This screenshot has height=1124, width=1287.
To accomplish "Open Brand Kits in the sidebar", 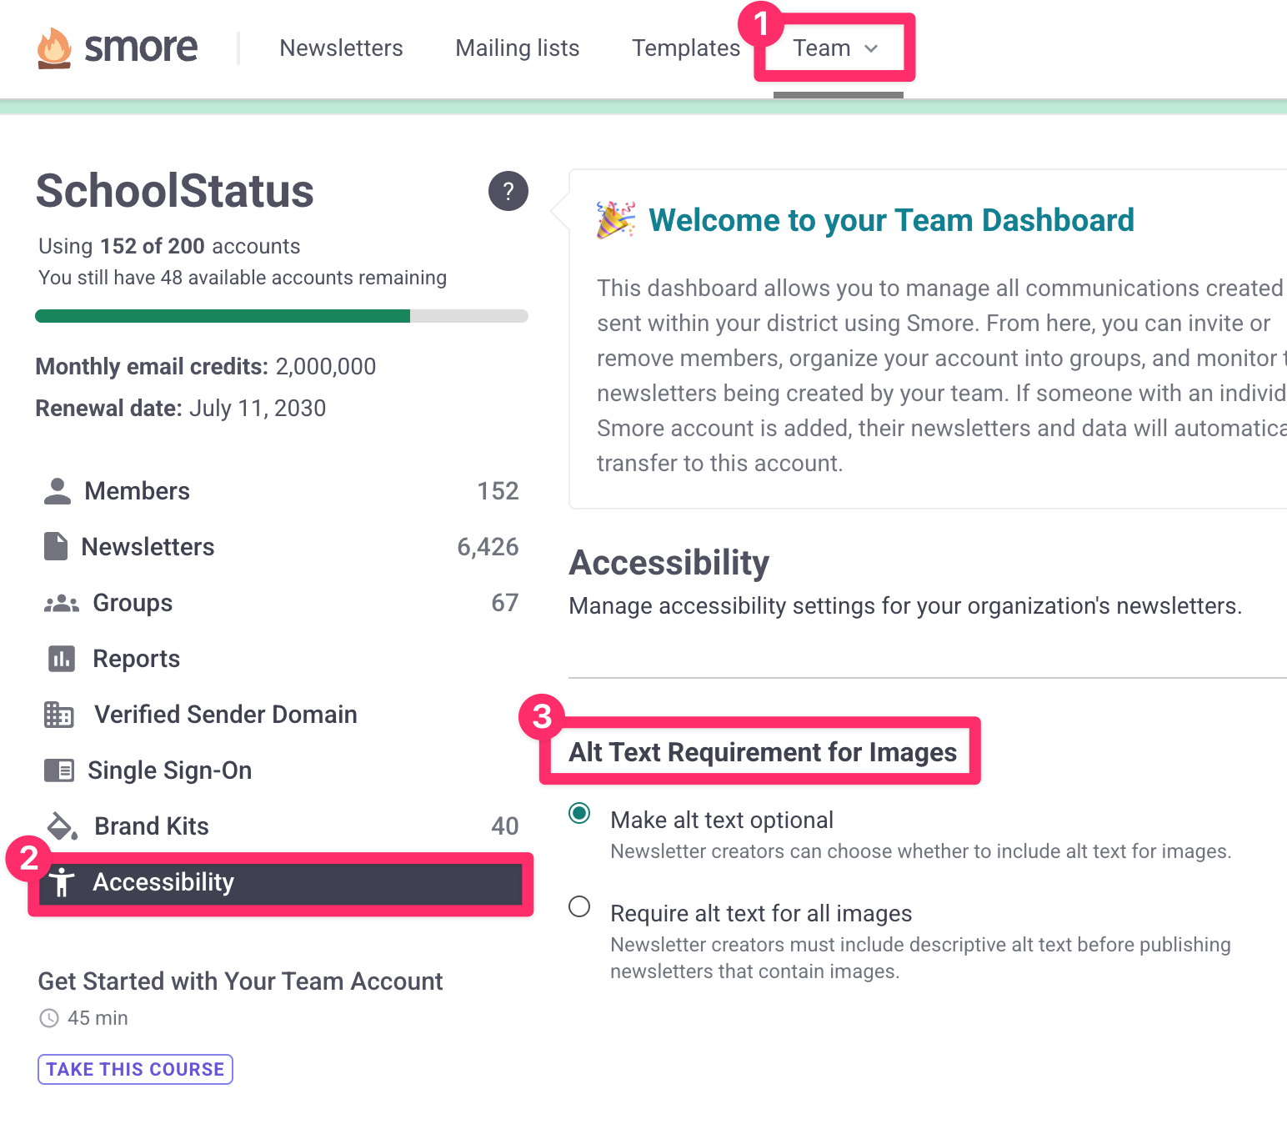I will click(281, 826).
